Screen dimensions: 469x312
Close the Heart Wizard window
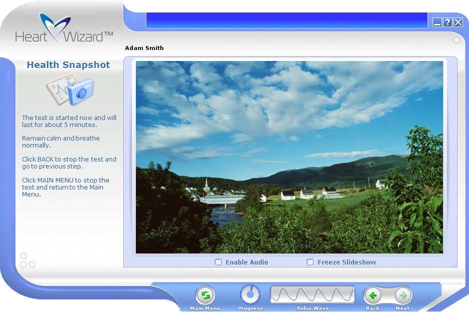coord(458,22)
